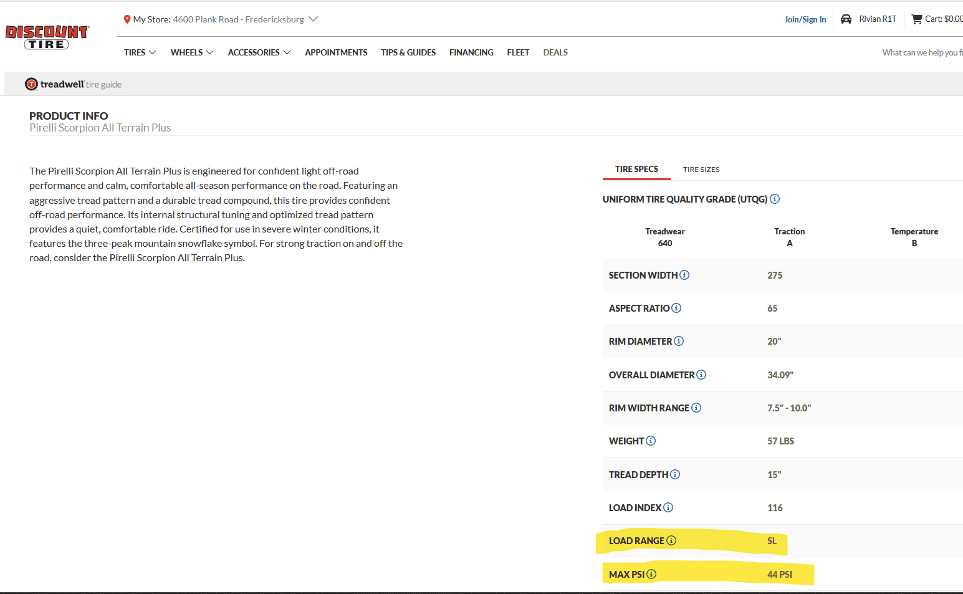Go to Appointments page

(336, 52)
